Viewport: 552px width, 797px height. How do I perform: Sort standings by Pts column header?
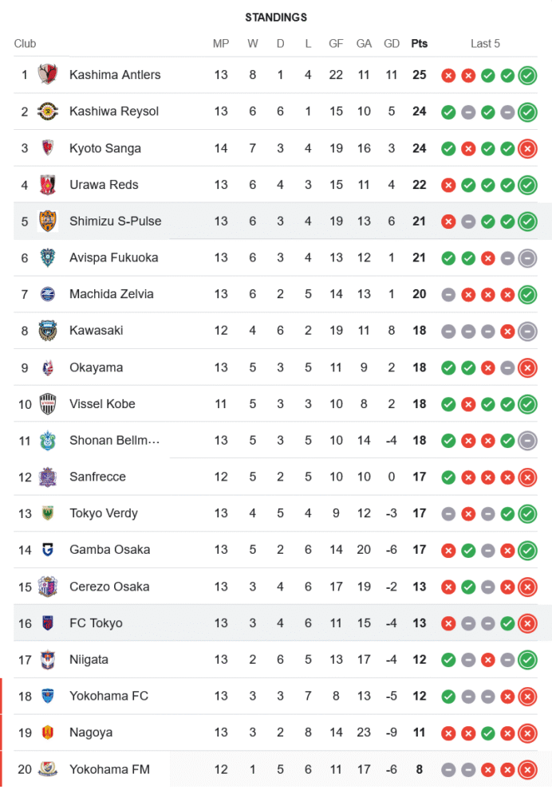coord(419,44)
